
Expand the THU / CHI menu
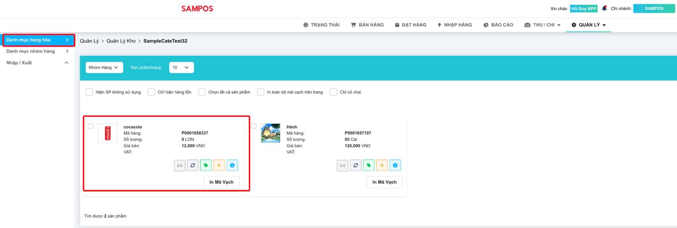pyautogui.click(x=542, y=25)
